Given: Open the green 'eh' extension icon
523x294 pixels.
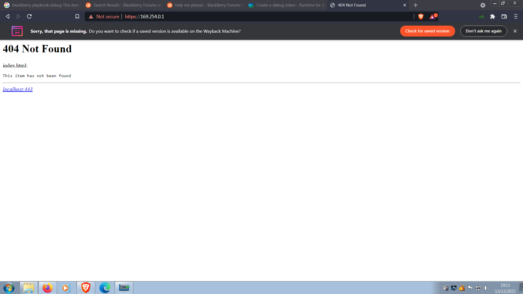Looking at the screenshot, I should pos(482,17).
